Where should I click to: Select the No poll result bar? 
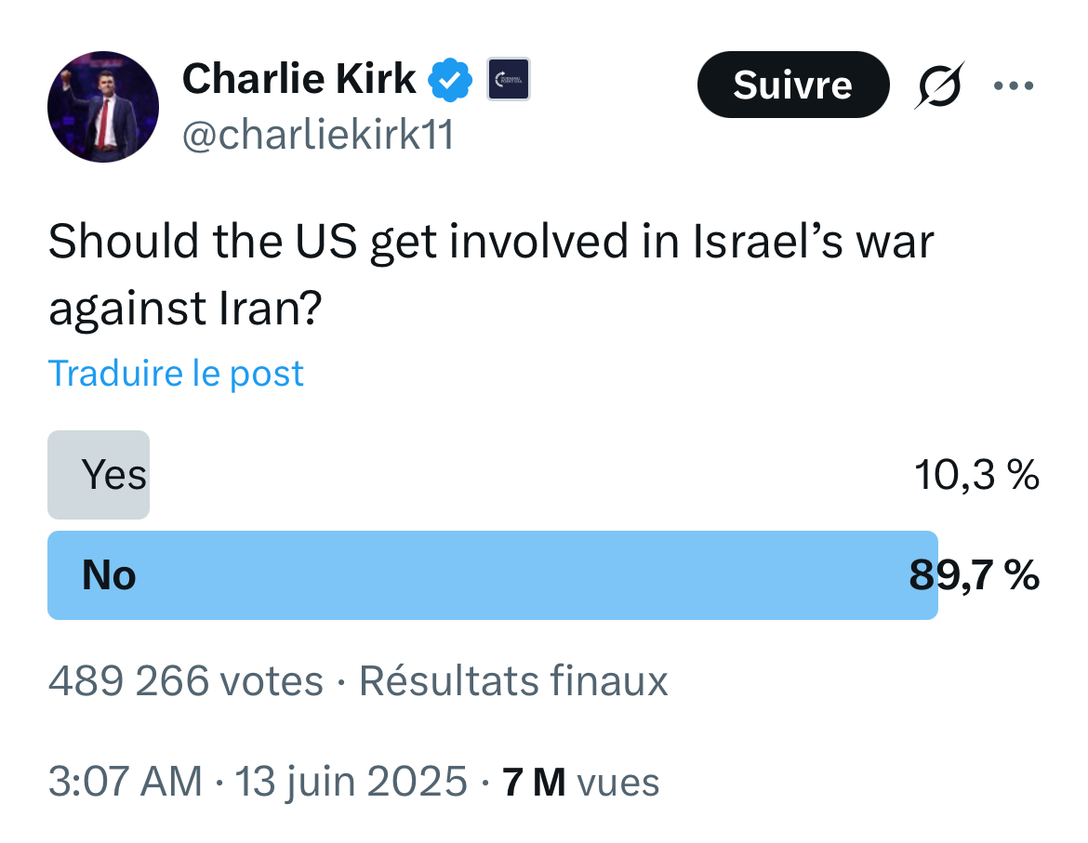[x=492, y=575]
